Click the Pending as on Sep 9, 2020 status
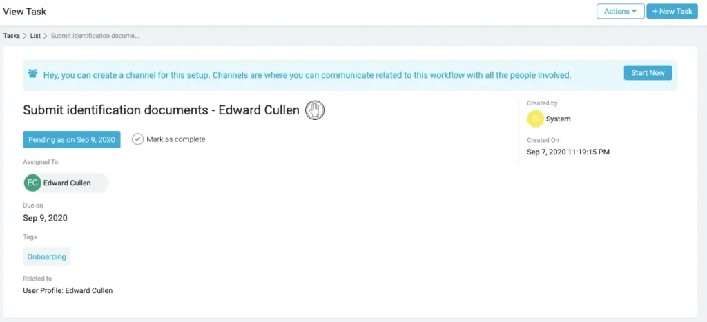The height and width of the screenshot is (322, 707). coord(72,139)
